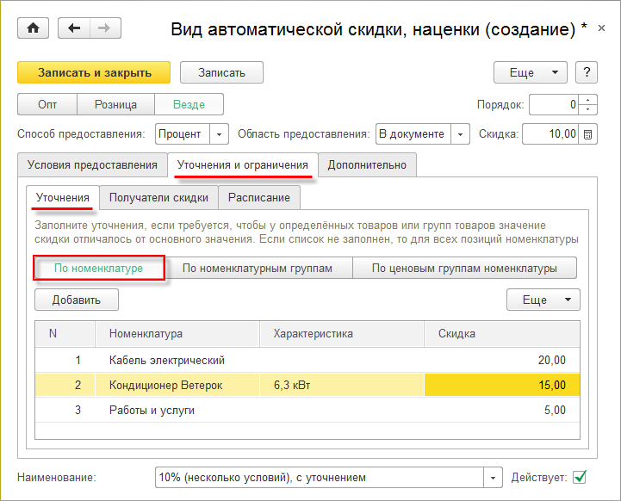The height and width of the screenshot is (501, 621).
Task: Select the Кабель электрический row
Action: (167, 360)
